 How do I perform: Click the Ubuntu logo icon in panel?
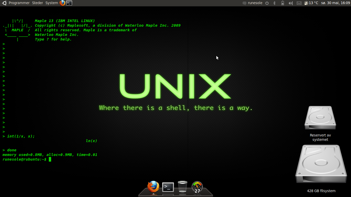pyautogui.click(x=4, y=3)
